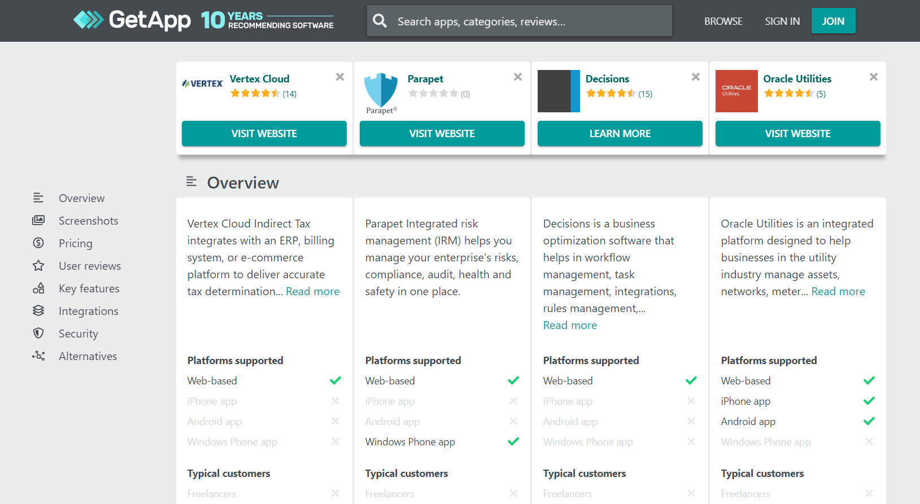Remove Vertex Cloud from comparison
The height and width of the screenshot is (504, 920).
coord(340,77)
